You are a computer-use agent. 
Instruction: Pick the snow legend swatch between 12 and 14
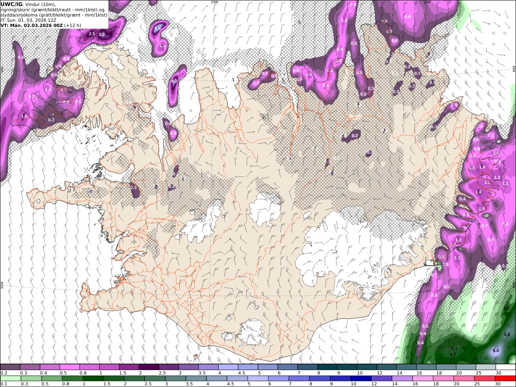[386, 367]
